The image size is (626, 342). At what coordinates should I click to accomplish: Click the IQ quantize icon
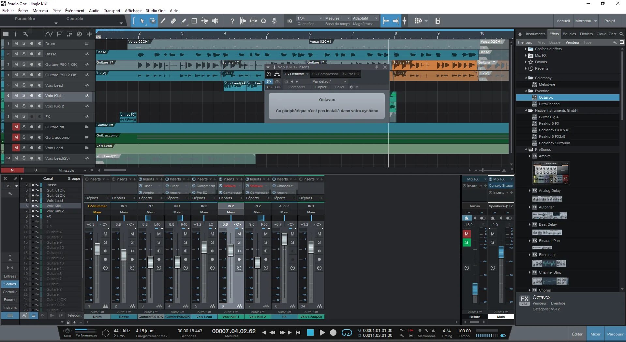click(290, 21)
